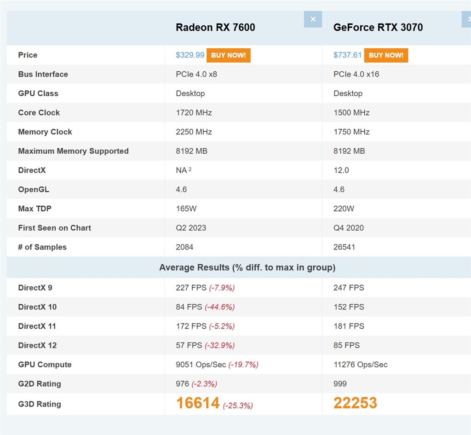Click the DirectX 11 row label

click(x=37, y=326)
